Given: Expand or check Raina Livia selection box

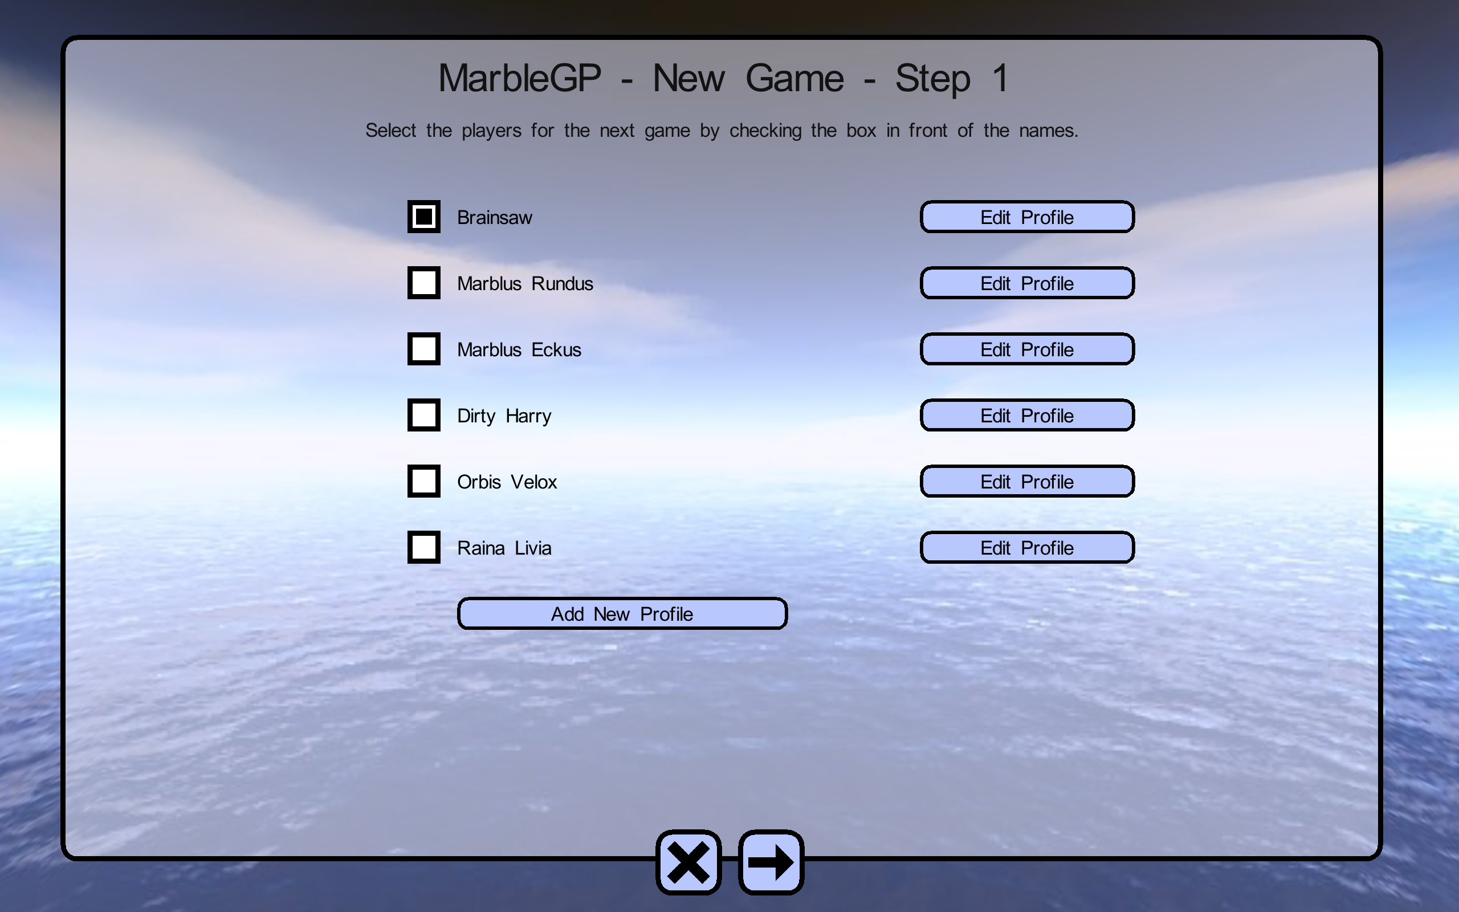Looking at the screenshot, I should coord(423,547).
